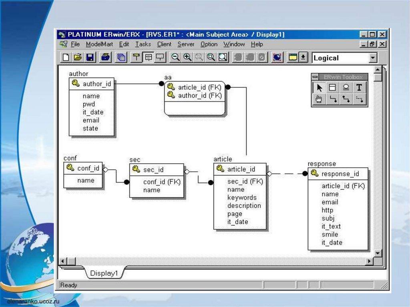410x307 pixels.
Task: Switch to the Display1 tab
Action: point(104,273)
